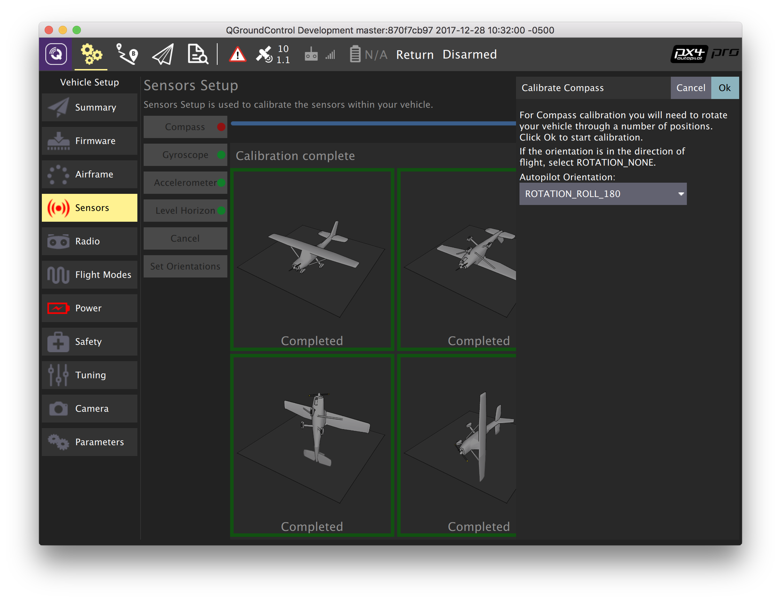Open the Plan view waypoint icon
The image size is (781, 601).
pyautogui.click(x=127, y=54)
